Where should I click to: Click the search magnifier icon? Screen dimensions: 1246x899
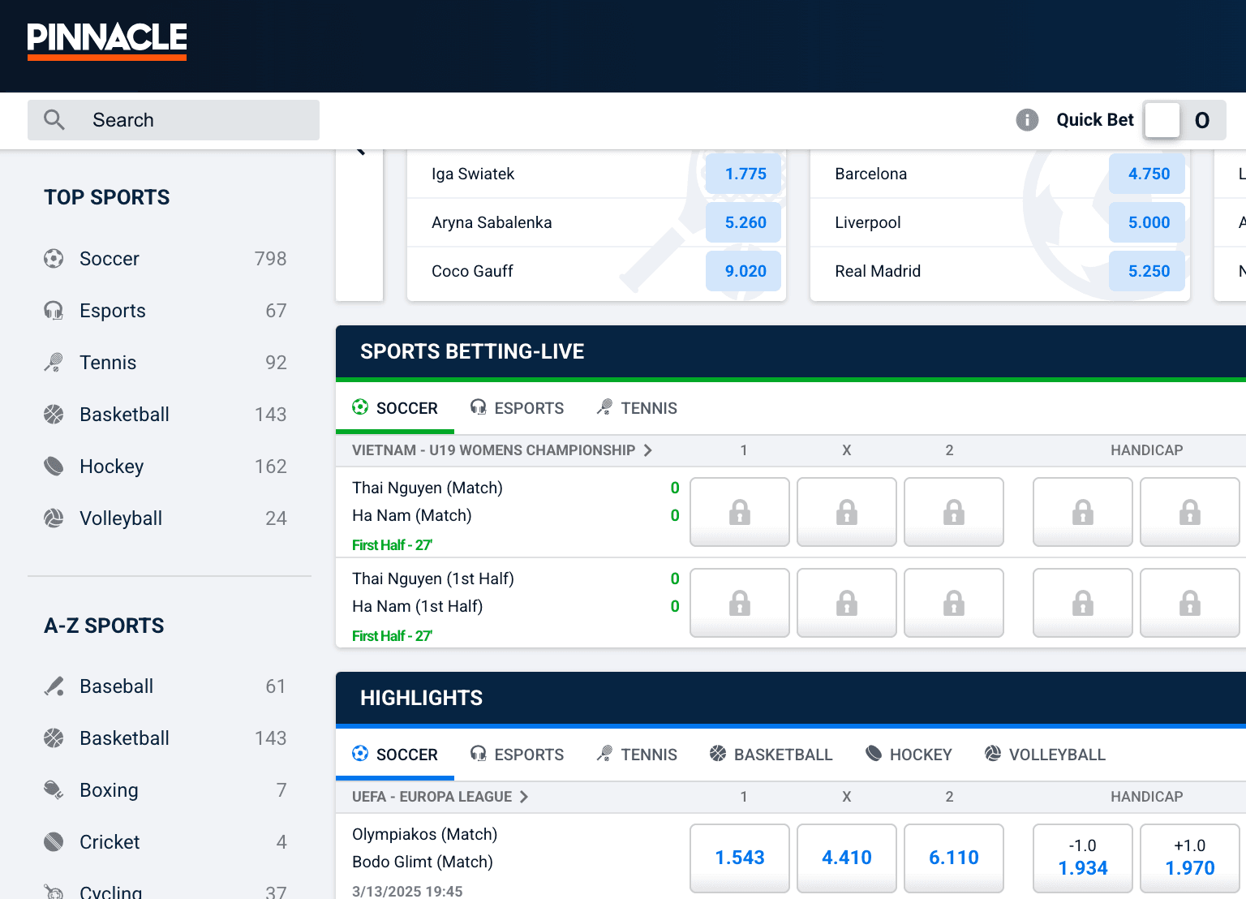click(x=54, y=120)
